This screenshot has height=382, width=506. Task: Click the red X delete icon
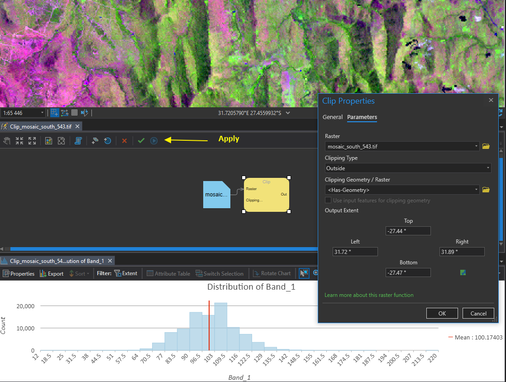tap(124, 141)
